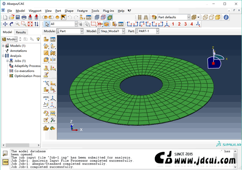Open the Module dropdown showing Part
The width and height of the screenshot is (242, 170).
pos(70,31)
